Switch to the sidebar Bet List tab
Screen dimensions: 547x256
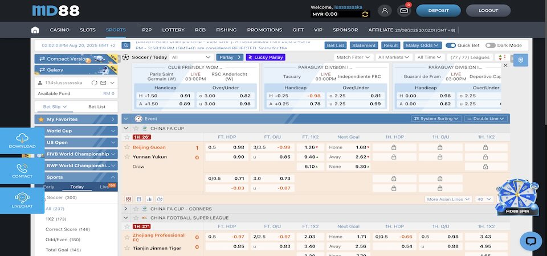97,106
